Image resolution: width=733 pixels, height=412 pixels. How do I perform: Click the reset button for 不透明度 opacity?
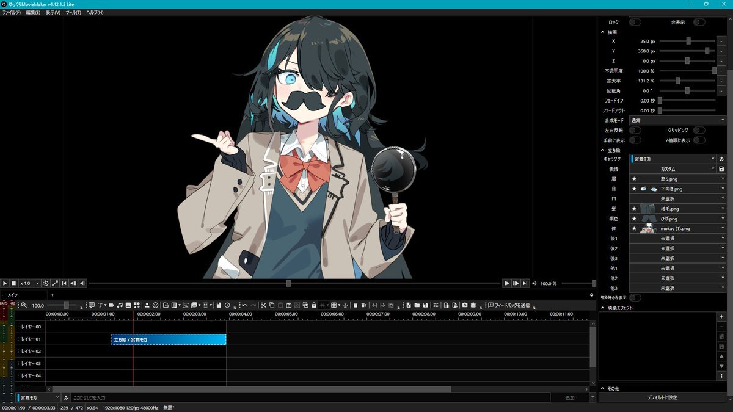[721, 71]
